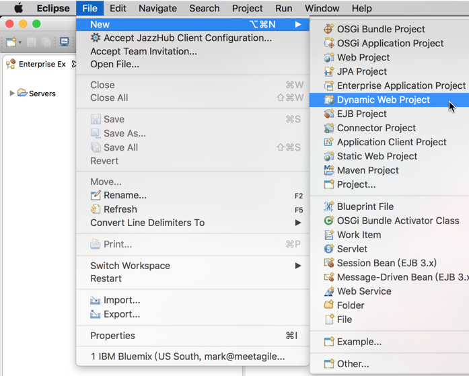
Task: Click the Connector Project icon
Action: 329,128
